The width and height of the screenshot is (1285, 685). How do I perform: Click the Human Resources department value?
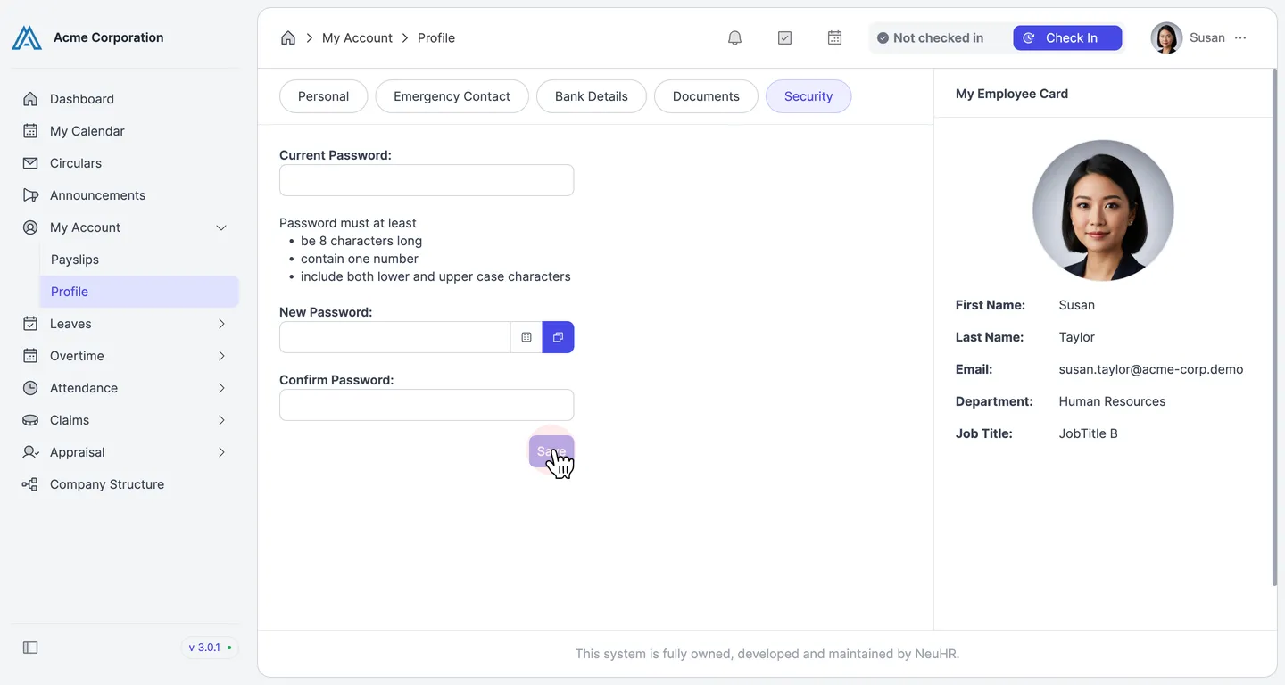tap(1112, 401)
